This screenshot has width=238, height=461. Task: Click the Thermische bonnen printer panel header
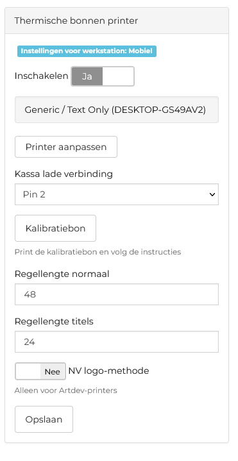click(x=117, y=21)
